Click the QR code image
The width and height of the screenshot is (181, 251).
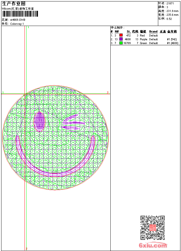pyautogui.click(x=152, y=228)
